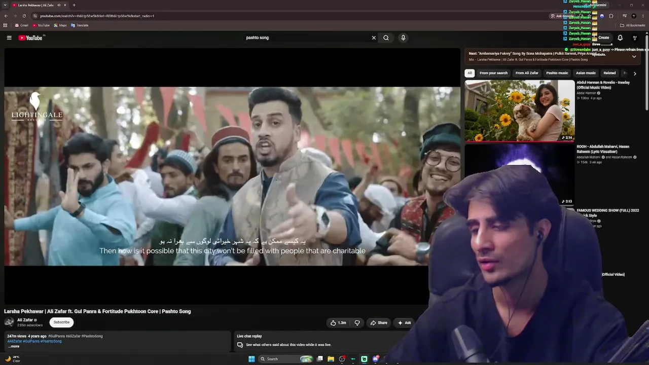Select the From Ali Zafar chip
The image size is (649, 365).
[527, 73]
